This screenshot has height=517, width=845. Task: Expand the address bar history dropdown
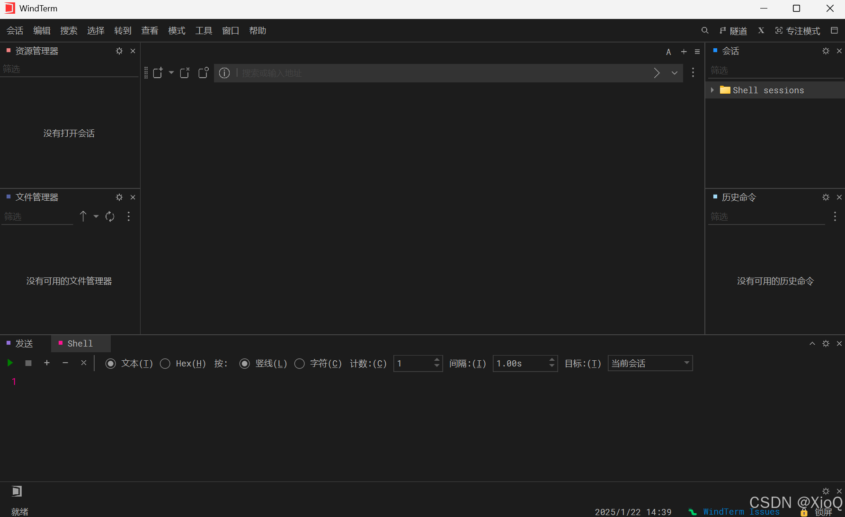(675, 73)
